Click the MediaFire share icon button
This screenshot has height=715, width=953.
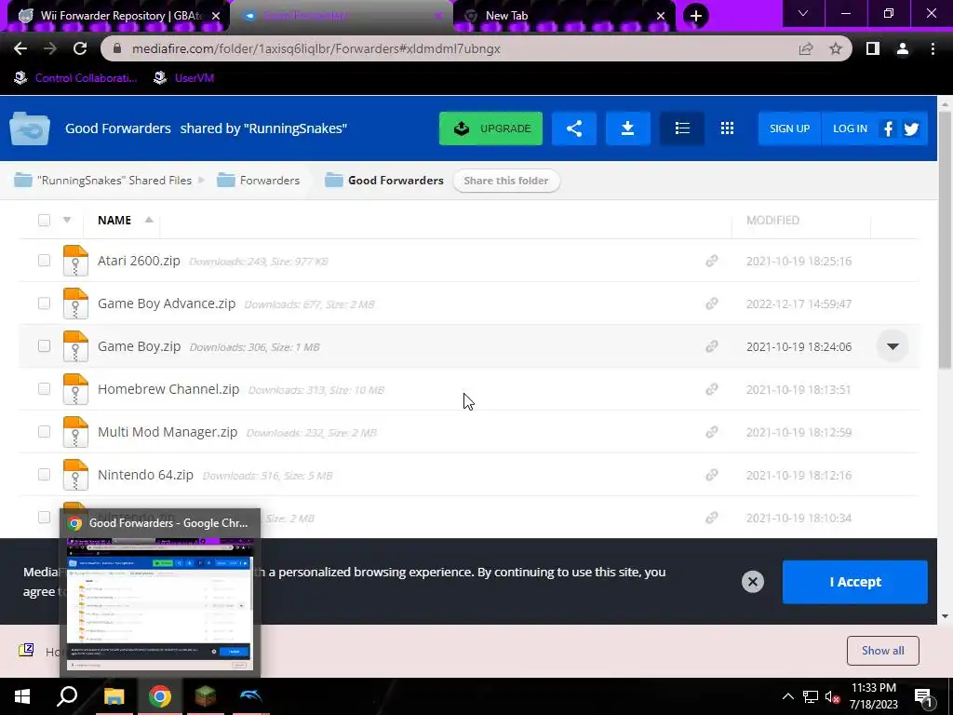pyautogui.click(x=573, y=128)
